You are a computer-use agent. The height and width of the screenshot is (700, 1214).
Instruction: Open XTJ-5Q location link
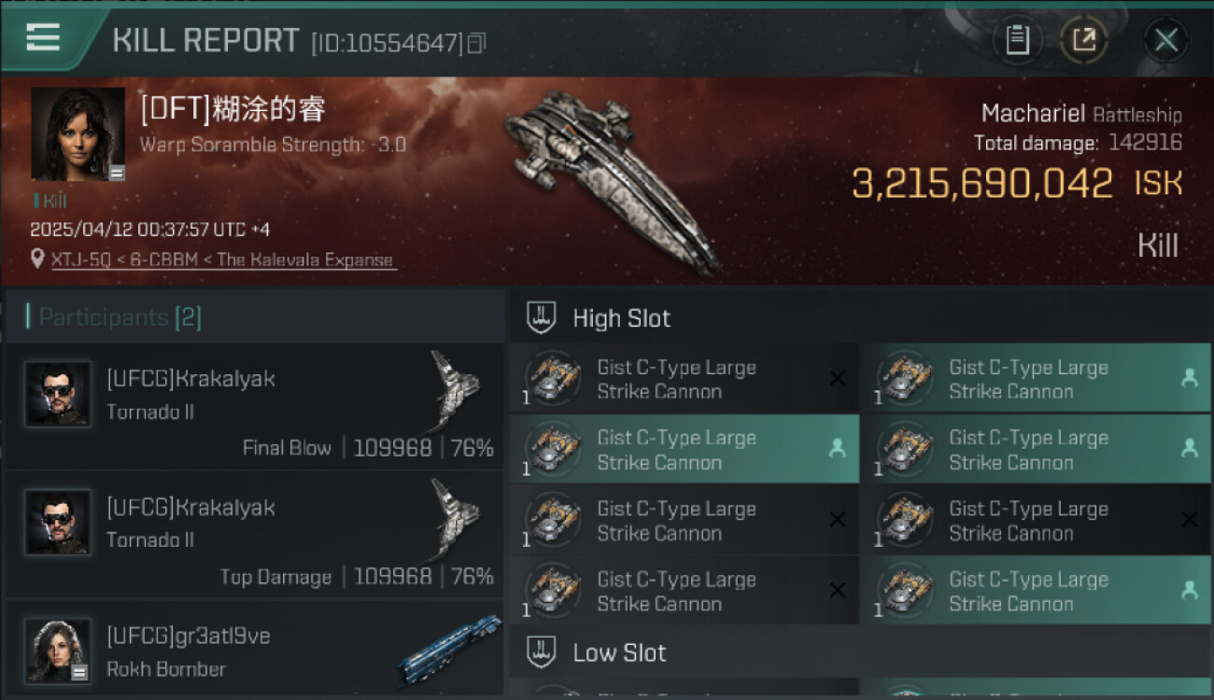click(223, 260)
